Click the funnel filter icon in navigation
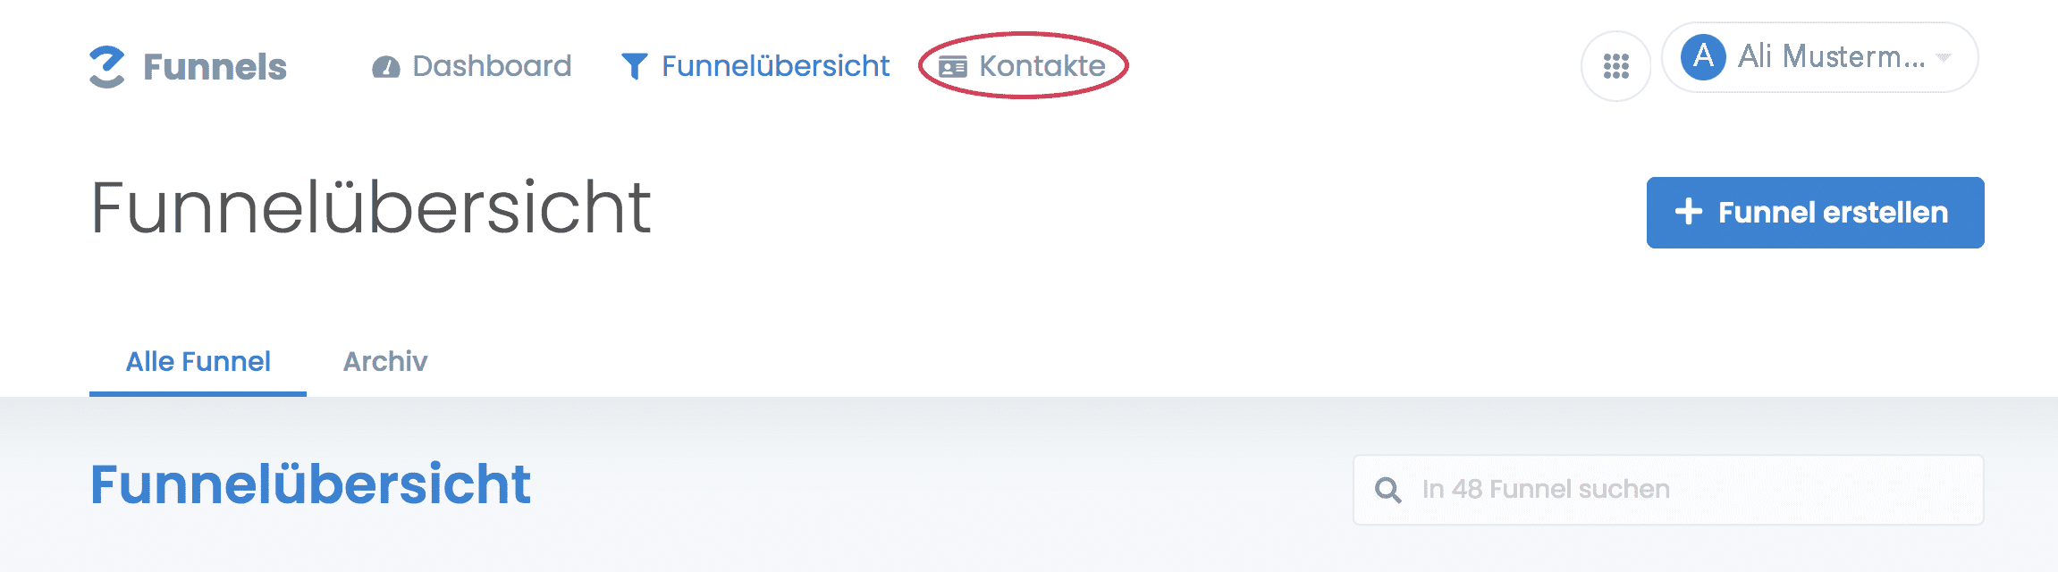The width and height of the screenshot is (2058, 572). (x=634, y=66)
